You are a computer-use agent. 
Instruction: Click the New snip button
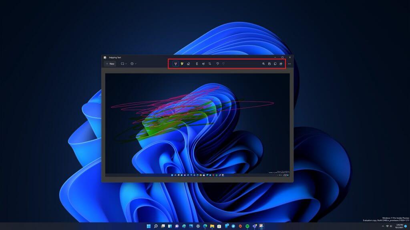click(111, 63)
